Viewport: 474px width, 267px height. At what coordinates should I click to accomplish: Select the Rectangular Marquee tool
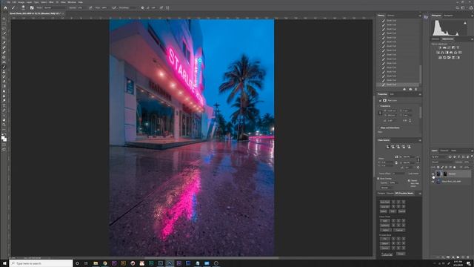tap(4, 24)
